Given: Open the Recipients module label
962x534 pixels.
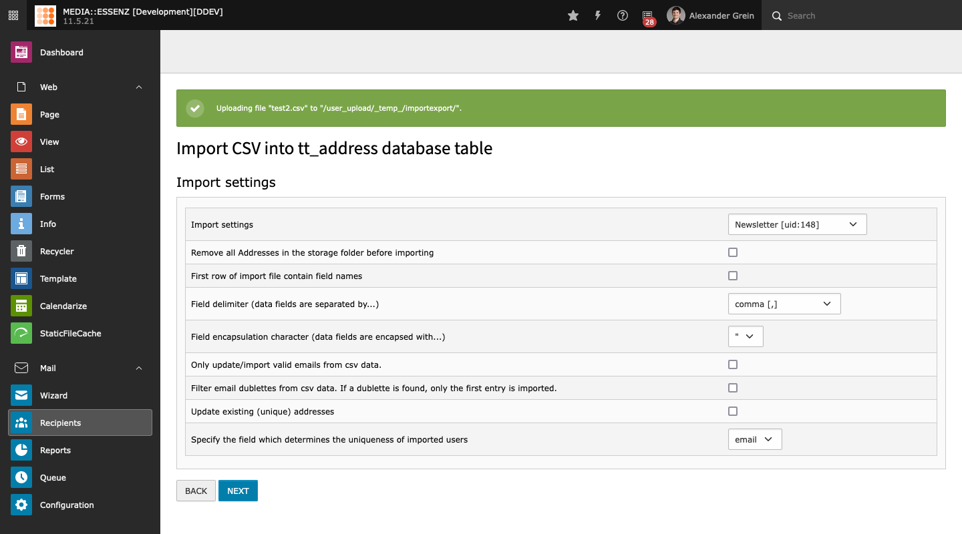Looking at the screenshot, I should tap(60, 423).
